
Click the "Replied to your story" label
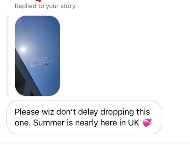coord(45,6)
